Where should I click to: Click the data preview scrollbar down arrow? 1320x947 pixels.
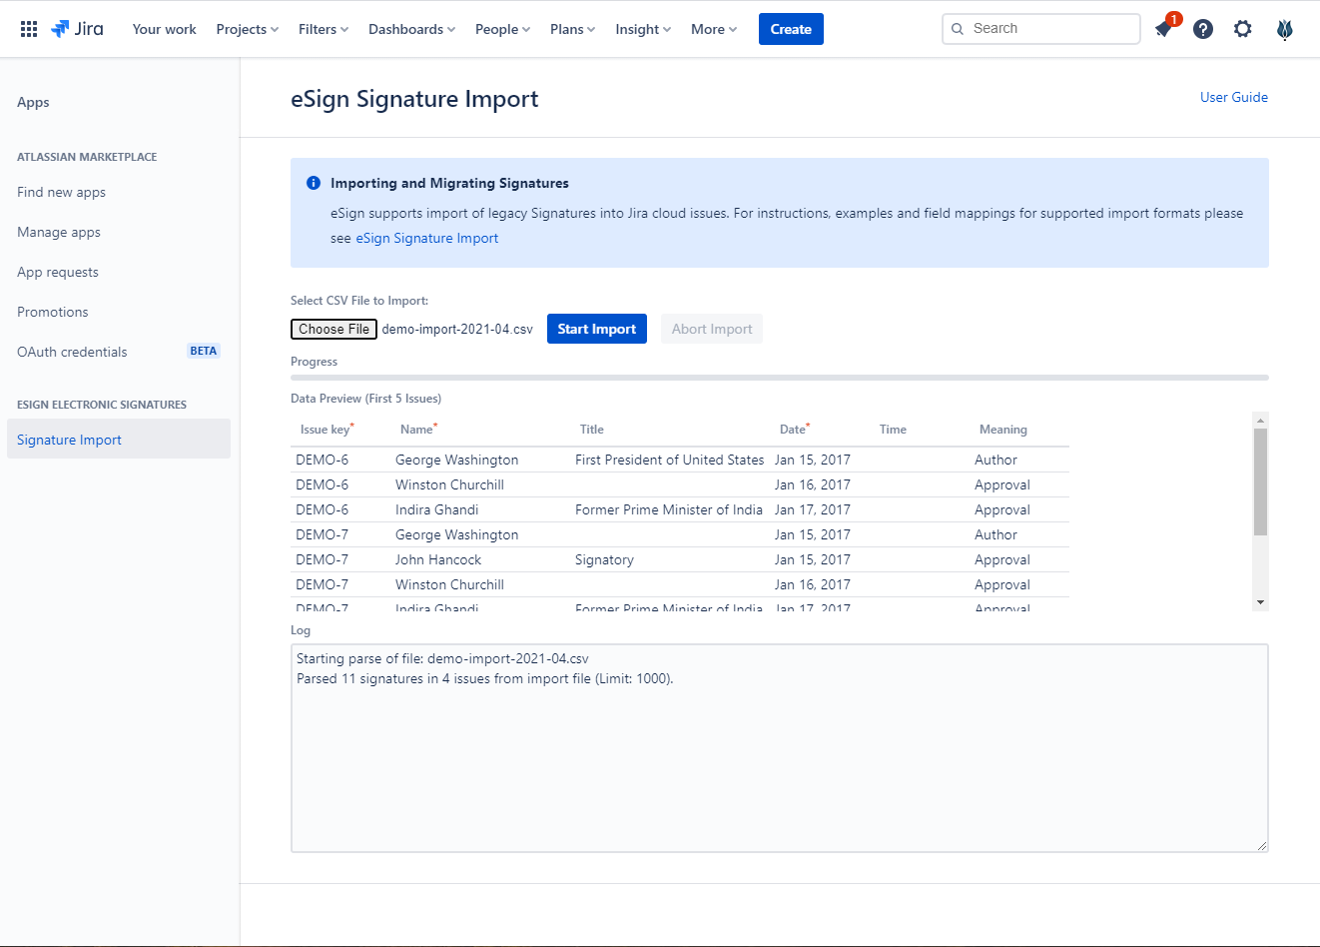click(1260, 602)
